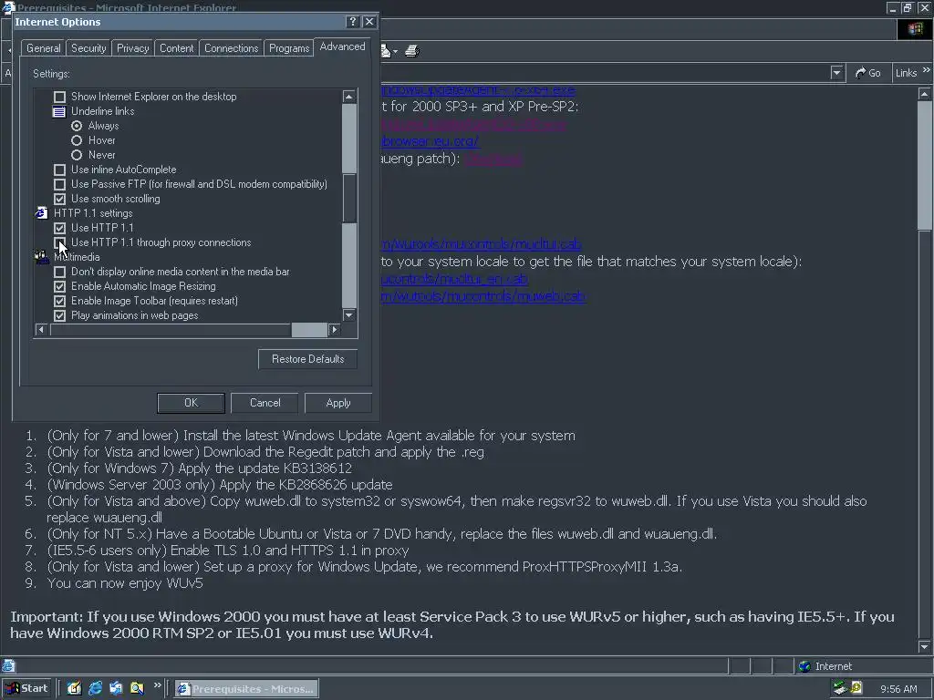The image size is (934, 700).
Task: Switch to the Privacy tab
Action: 133,48
